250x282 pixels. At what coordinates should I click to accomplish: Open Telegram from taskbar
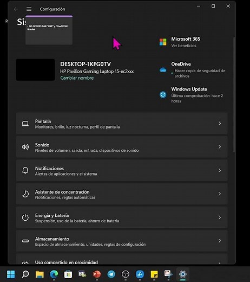(x=111, y=274)
